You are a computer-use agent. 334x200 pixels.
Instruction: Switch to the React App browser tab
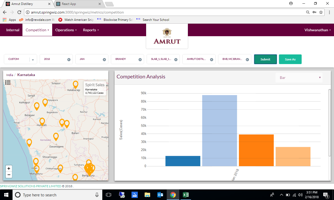(x=77, y=4)
